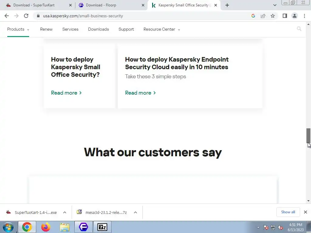
Task: Click the muted volume tray icon
Action: click(x=280, y=227)
